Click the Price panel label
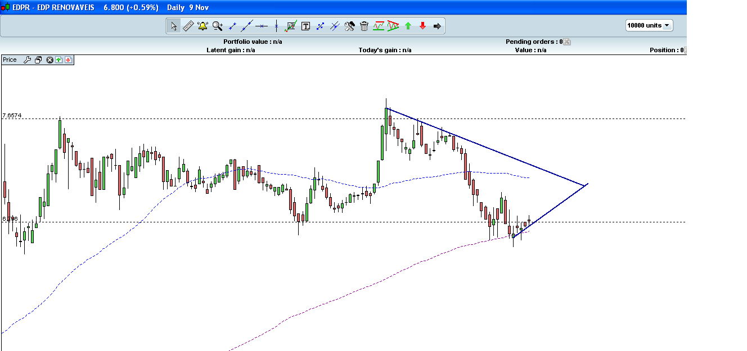Viewport: 747px width, 351px height. [10, 60]
